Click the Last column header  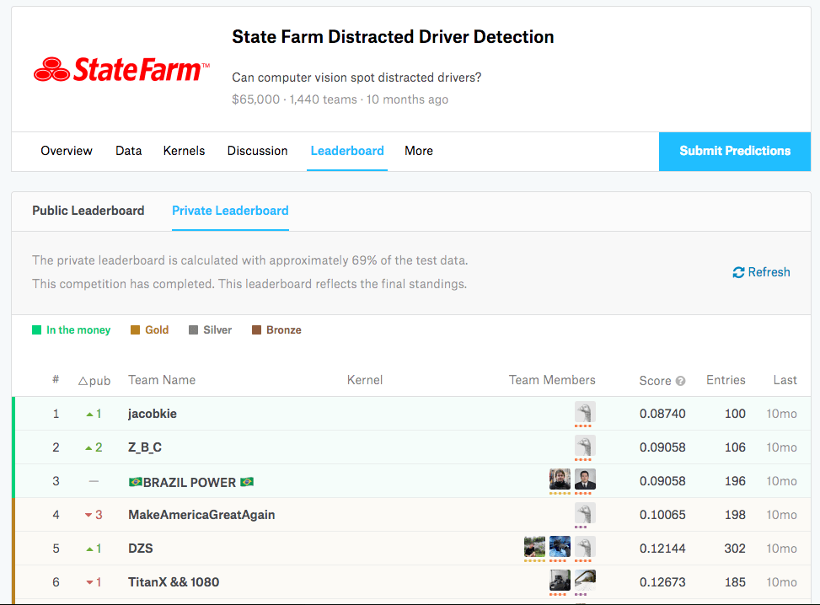tap(785, 380)
